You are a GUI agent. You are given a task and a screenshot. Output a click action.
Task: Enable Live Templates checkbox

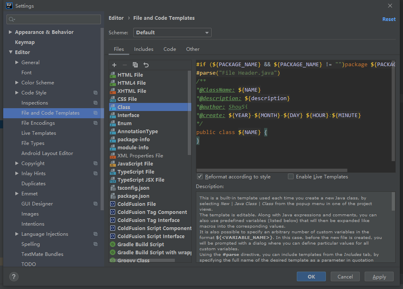tap(291, 177)
